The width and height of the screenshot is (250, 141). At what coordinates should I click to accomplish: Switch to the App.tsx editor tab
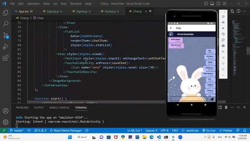click(x=23, y=11)
